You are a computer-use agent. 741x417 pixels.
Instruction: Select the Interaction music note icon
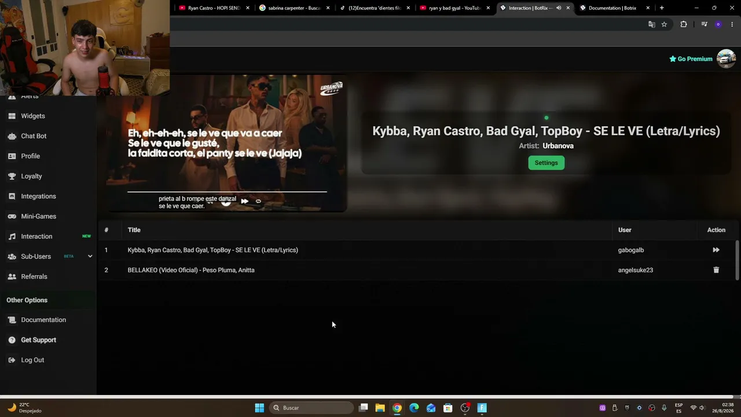tap(12, 236)
